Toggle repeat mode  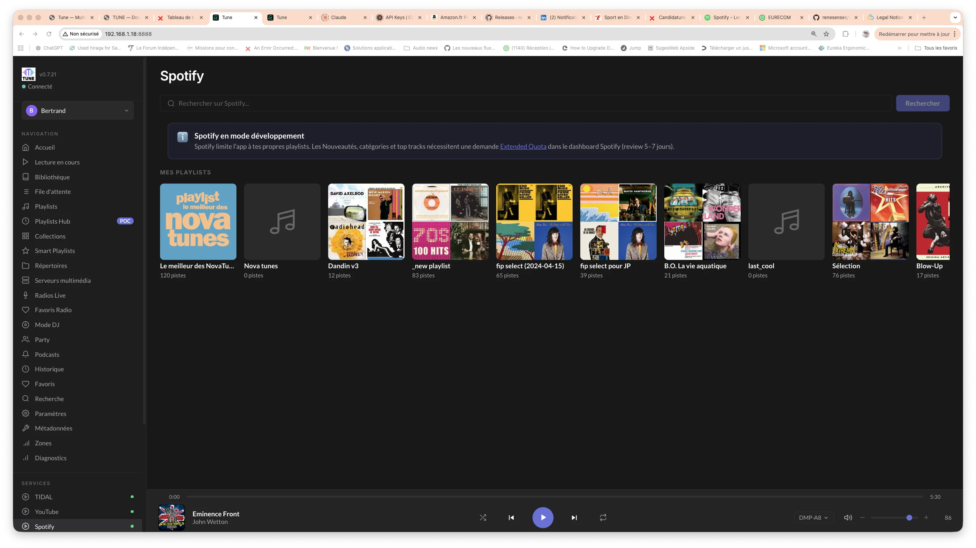[603, 517]
